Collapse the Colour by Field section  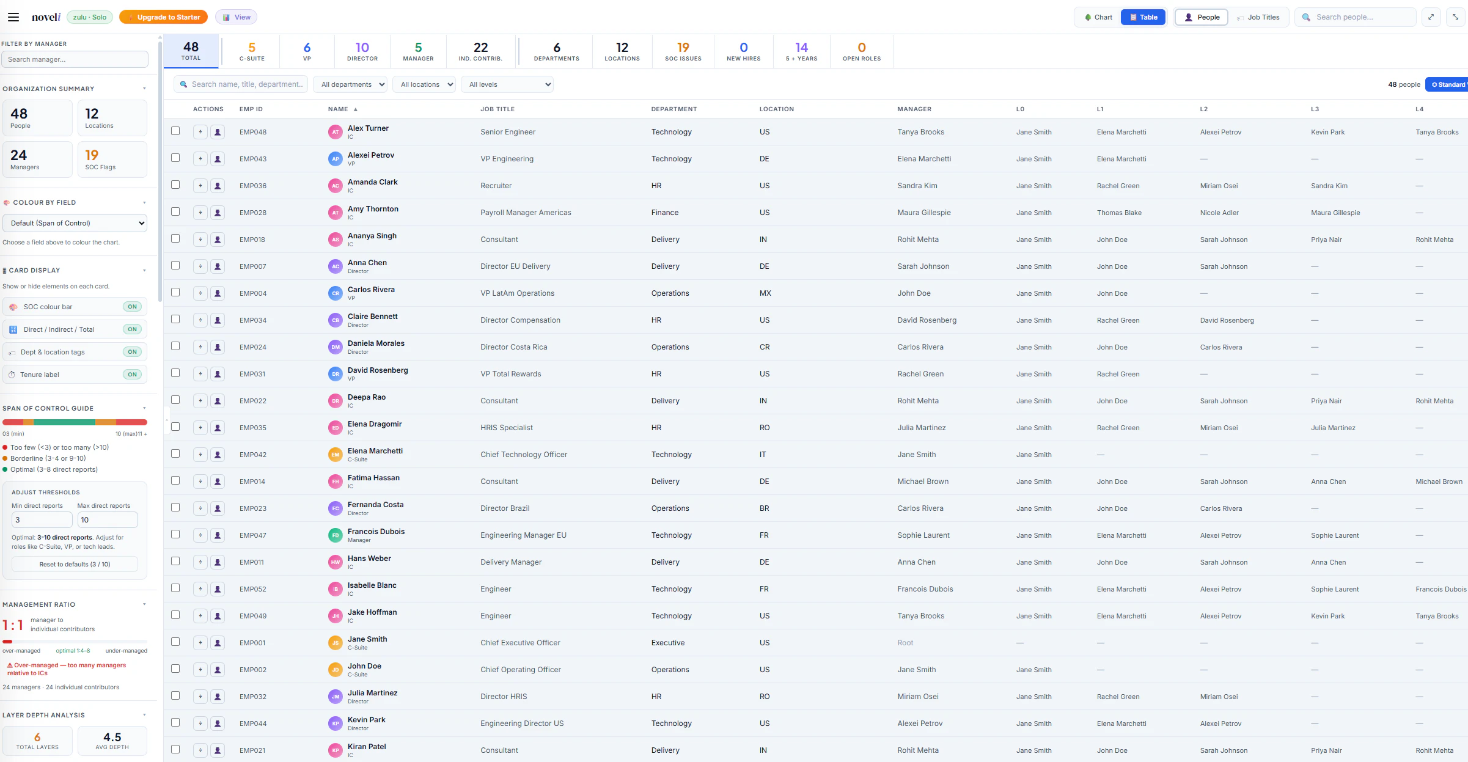click(x=144, y=202)
